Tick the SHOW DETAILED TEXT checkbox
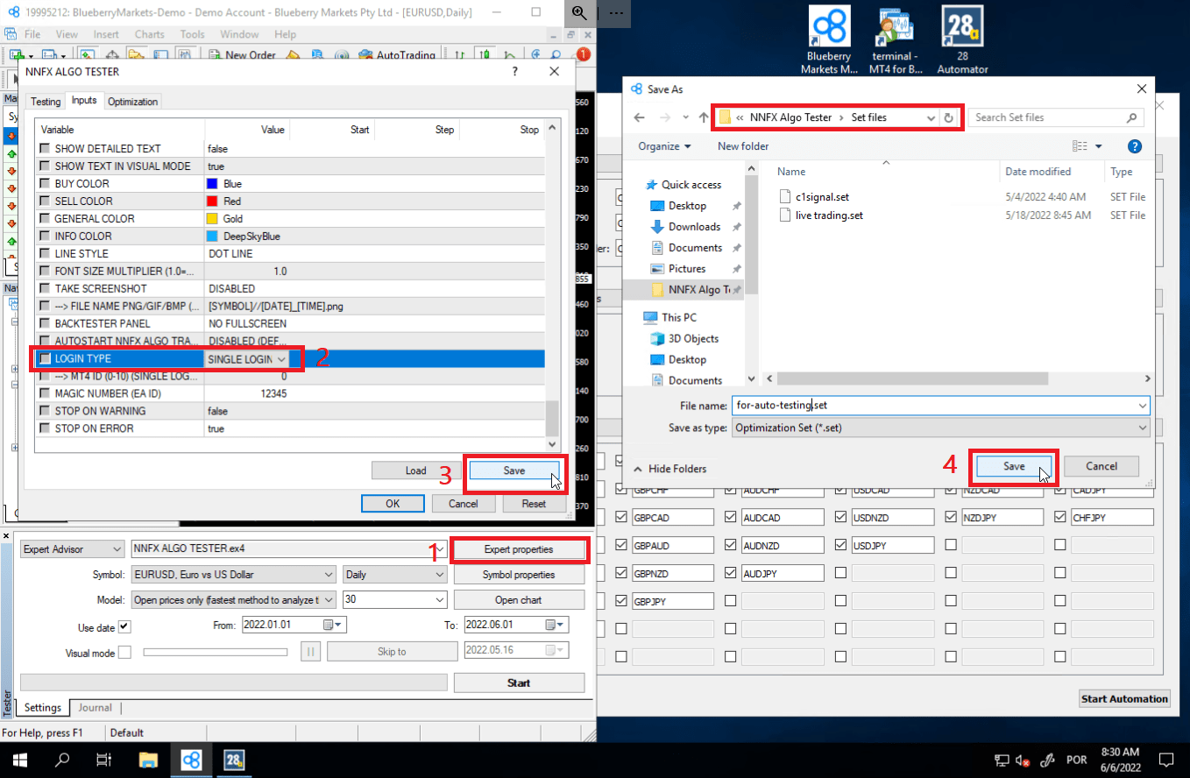Viewport: 1190px width, 778px height. [45, 149]
